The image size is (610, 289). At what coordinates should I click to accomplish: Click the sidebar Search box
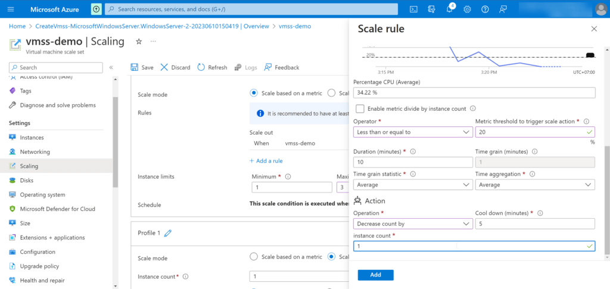click(x=55, y=67)
